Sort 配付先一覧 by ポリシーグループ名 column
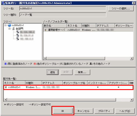Screen dimensions: 137x116 (75, 83)
